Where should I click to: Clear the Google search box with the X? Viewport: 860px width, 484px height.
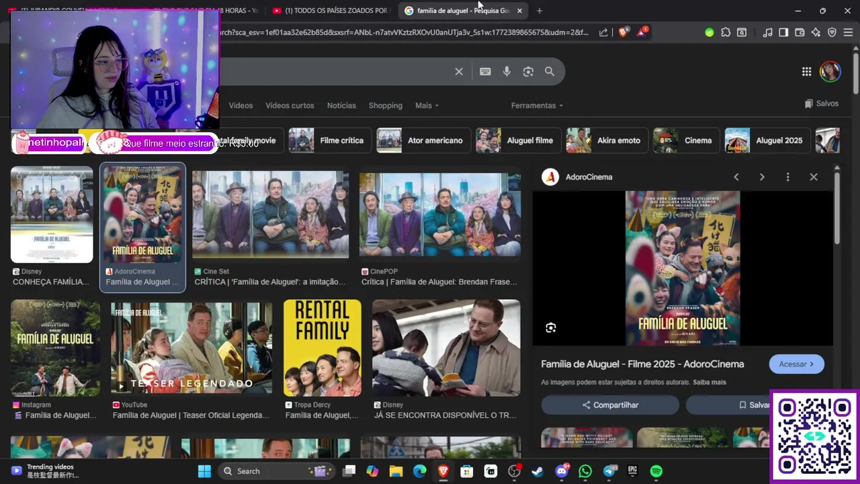coord(459,71)
